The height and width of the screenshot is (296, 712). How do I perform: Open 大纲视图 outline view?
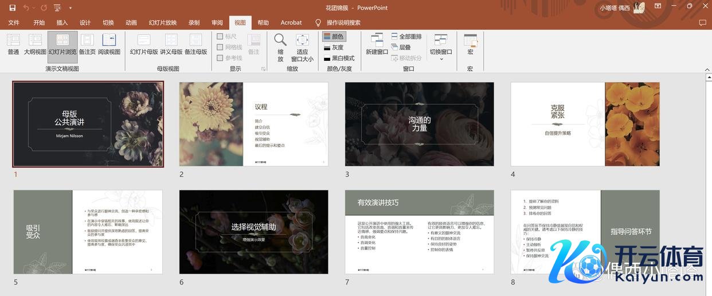35,44
